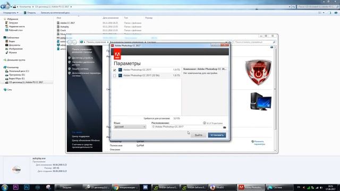340x191 pixels.
Task: Select Сеть in Explorer navigation pane
Action: coord(10,90)
